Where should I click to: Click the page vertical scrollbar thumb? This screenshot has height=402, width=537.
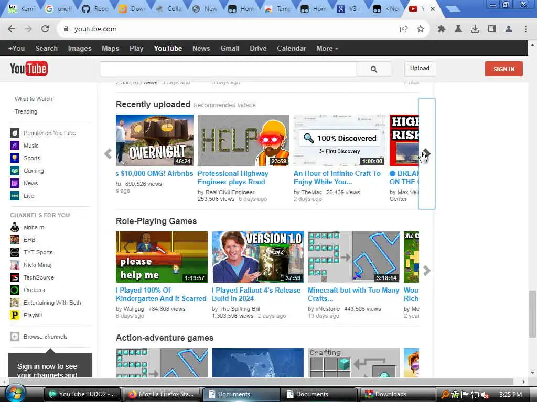[532, 314]
